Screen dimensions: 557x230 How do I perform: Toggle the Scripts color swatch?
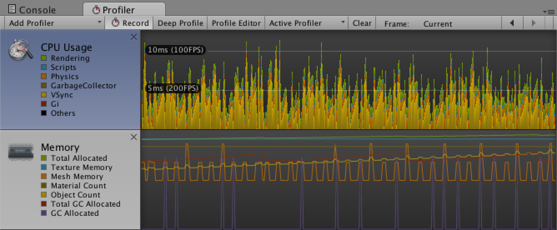pos(44,67)
